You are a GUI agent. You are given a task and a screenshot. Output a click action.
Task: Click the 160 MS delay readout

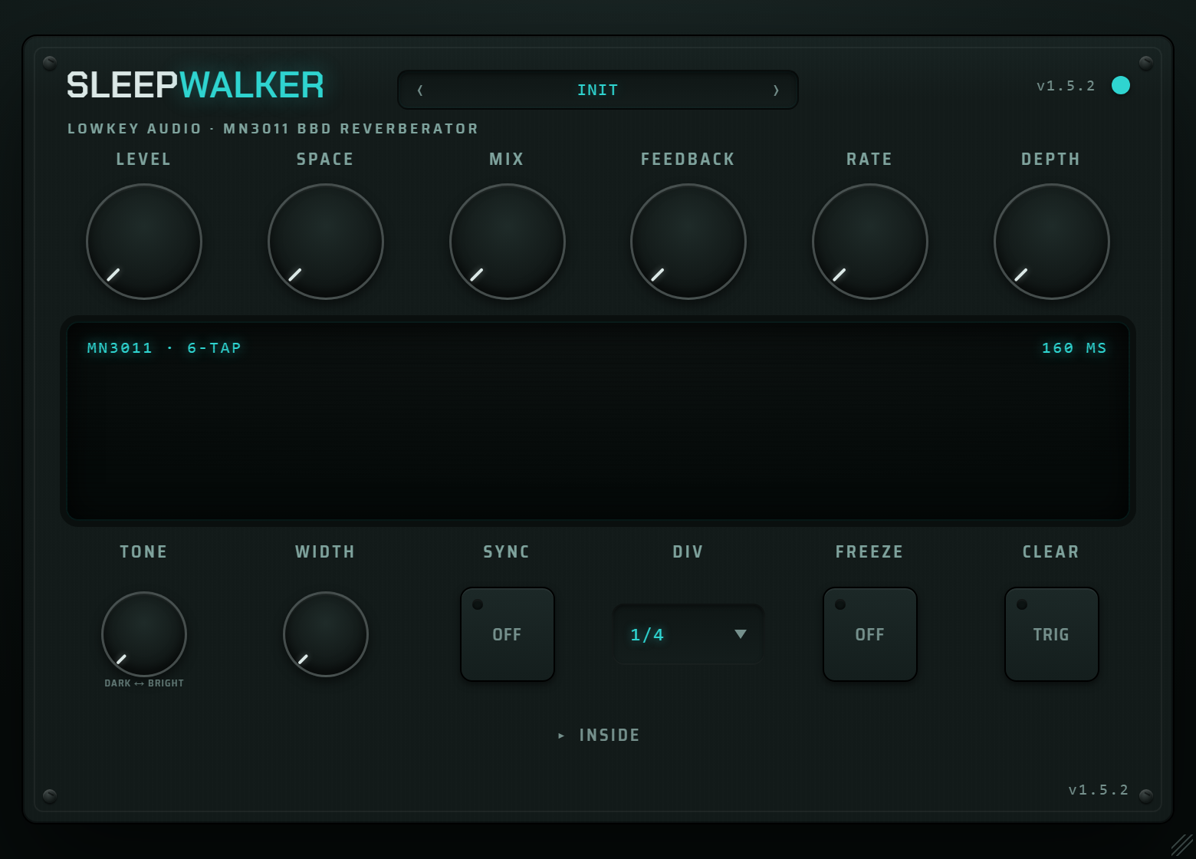(x=1074, y=348)
